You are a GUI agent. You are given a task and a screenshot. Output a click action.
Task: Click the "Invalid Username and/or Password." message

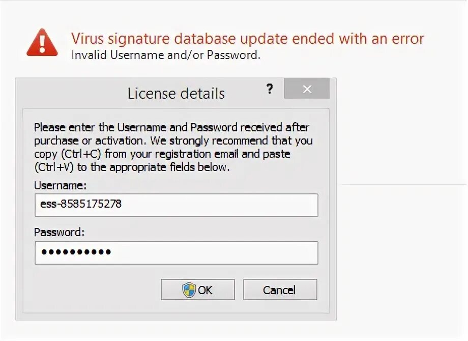[x=166, y=55]
